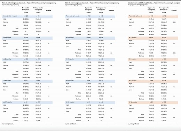Click 'At 9 months' blue row in weight table
The height and width of the screenshot is (131, 181).
(x=90, y=81)
